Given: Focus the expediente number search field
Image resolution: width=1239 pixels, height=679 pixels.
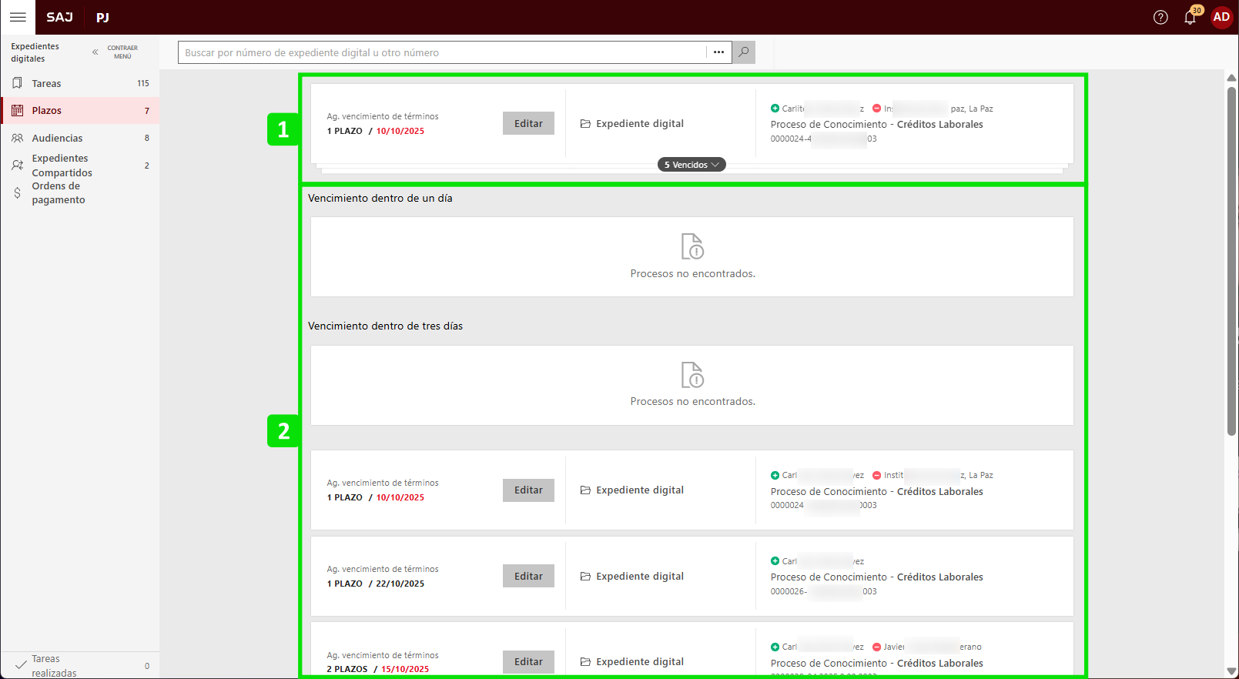Looking at the screenshot, I should coord(443,52).
